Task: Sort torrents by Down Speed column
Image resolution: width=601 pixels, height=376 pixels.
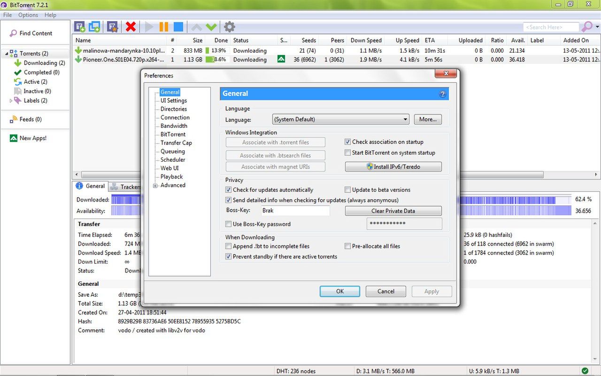Action: 366,40
